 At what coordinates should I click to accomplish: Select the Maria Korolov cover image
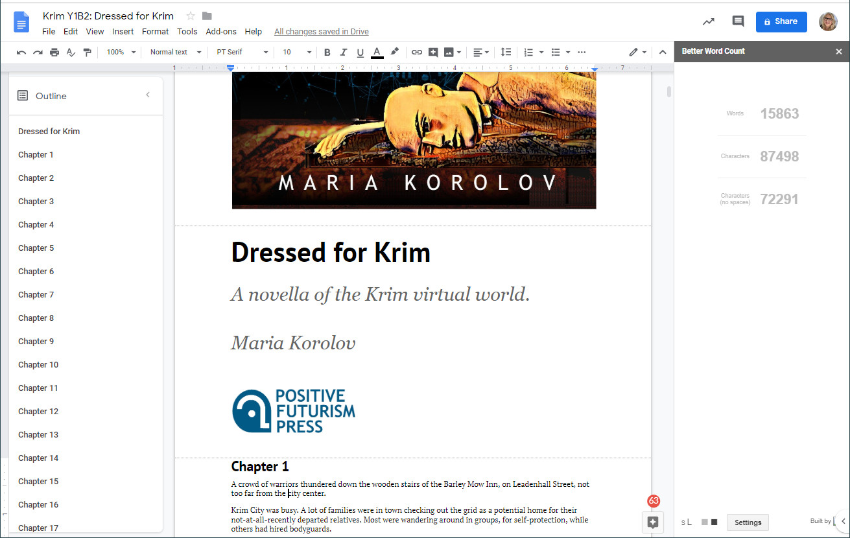pos(414,140)
